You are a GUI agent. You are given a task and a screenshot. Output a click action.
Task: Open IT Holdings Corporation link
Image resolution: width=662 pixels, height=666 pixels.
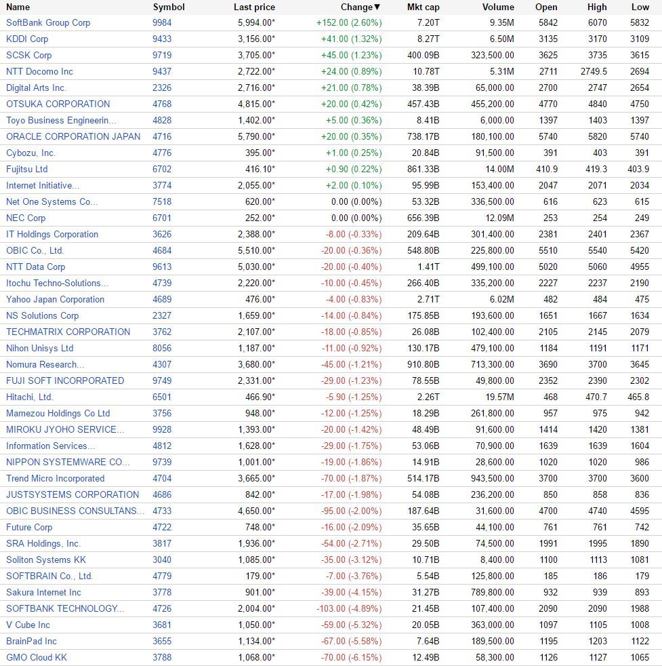pos(52,235)
